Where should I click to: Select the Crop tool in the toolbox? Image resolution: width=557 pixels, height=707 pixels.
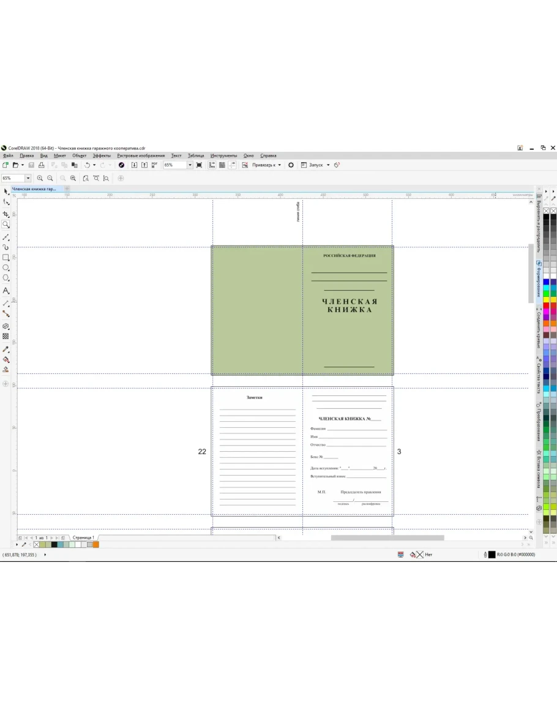pos(6,214)
